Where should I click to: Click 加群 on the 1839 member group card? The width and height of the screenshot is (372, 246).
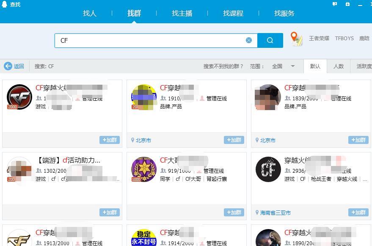[358, 140]
